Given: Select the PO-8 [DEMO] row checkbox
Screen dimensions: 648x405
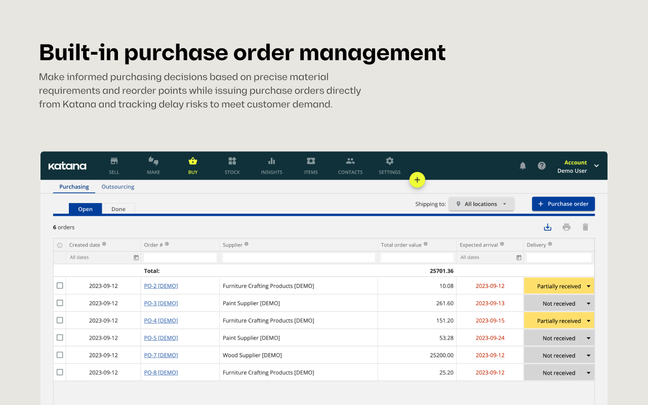Looking at the screenshot, I should (x=60, y=372).
